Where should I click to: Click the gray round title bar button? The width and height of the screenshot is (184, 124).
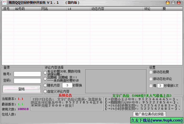173,3
